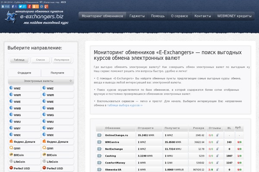The width and height of the screenshot is (259, 172).
Task: Click the BitCoin icon in Получите column
Action: [44, 154]
